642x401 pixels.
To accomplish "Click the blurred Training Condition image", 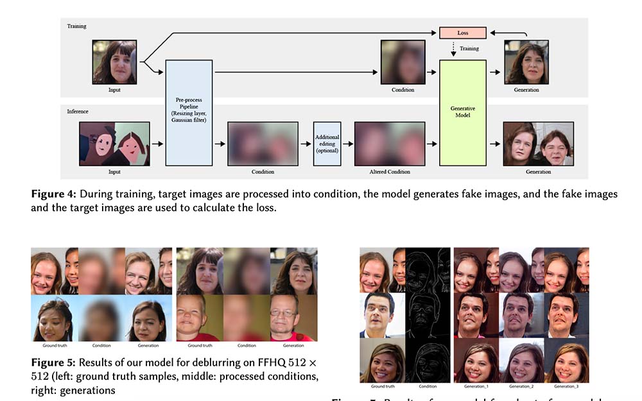I will coord(403,62).
